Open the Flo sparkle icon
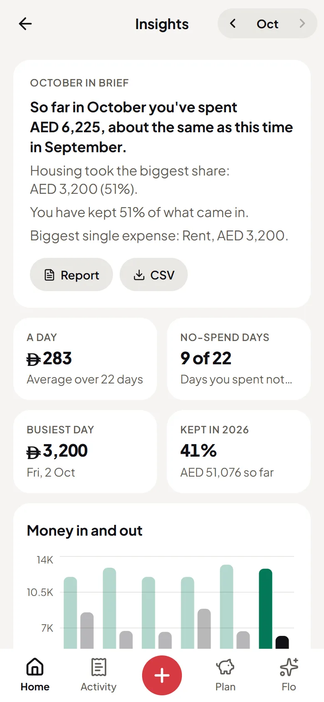 (289, 667)
